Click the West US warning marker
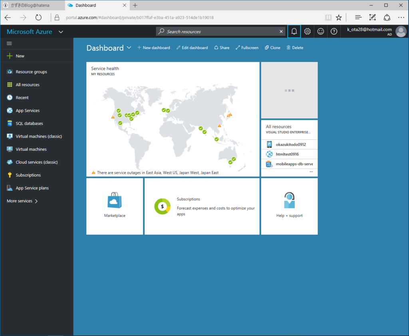This screenshot has height=336, width=409. (x=113, y=117)
